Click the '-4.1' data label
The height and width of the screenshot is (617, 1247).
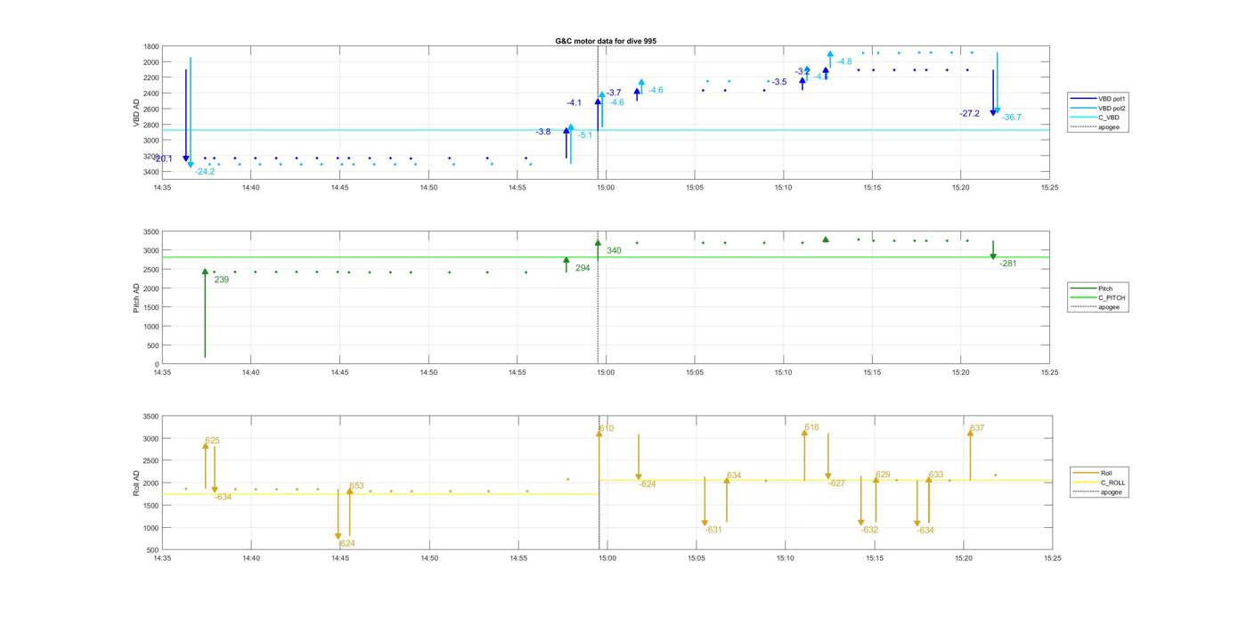(574, 103)
